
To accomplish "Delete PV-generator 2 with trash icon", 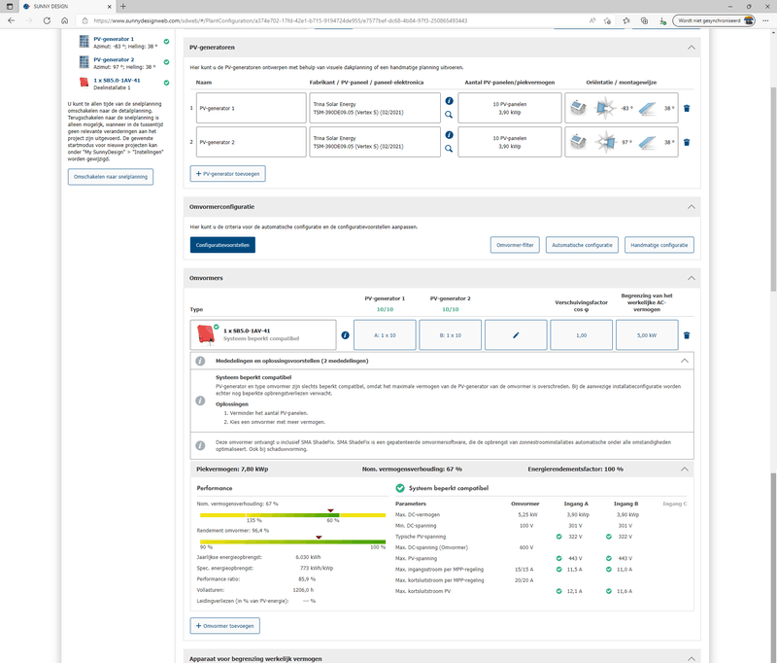I will tap(687, 142).
